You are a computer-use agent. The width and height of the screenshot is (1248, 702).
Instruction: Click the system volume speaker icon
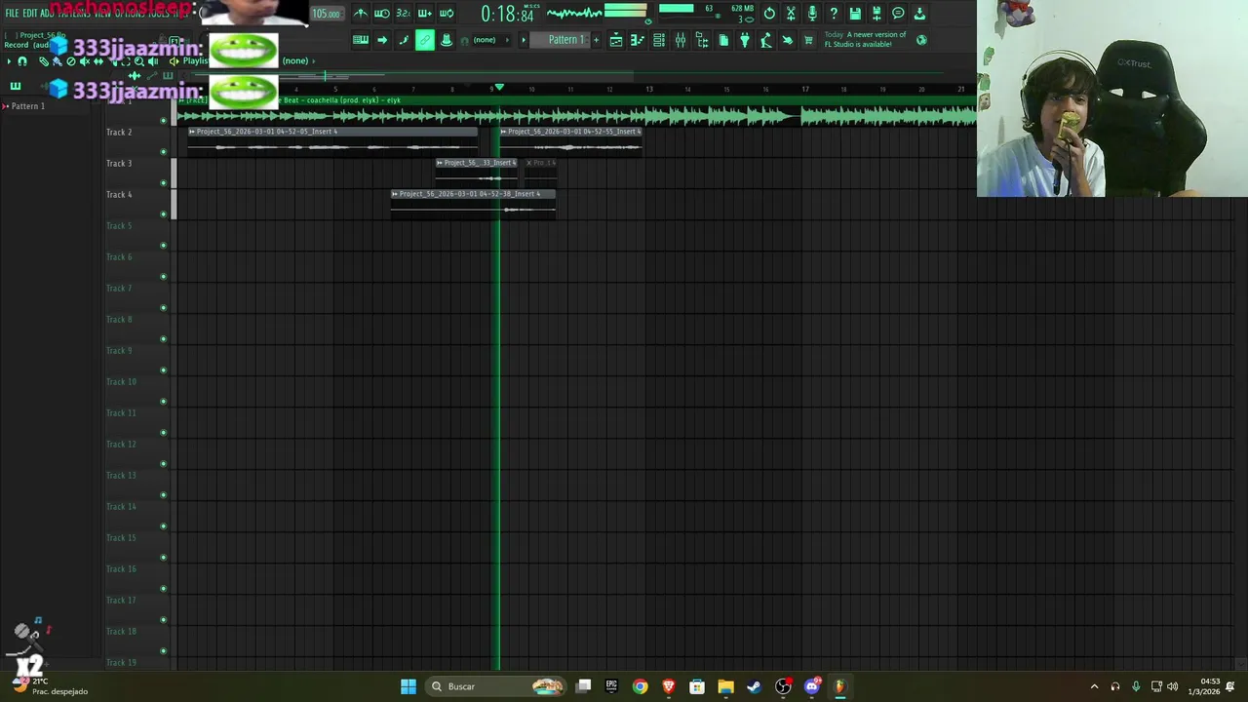(1172, 686)
